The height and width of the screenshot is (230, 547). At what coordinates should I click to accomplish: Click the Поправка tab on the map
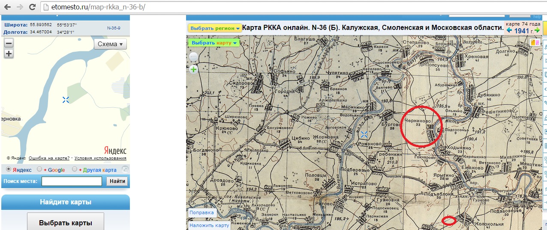(201, 212)
